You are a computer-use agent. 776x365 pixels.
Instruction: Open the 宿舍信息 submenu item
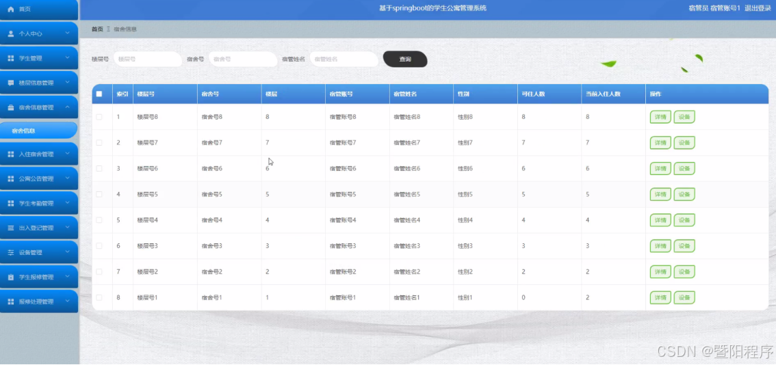(38, 131)
